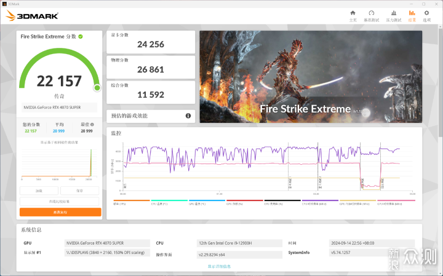The width and height of the screenshot is (443, 276).
Task: Click 显卡分数 24 256 score card
Action: (151, 42)
